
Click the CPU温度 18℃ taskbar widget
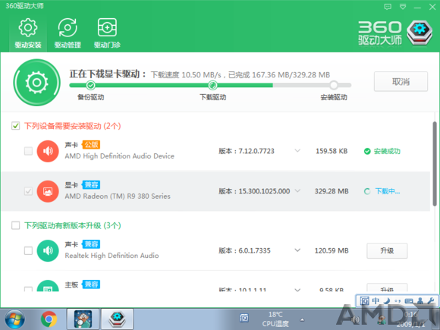[x=275, y=319]
